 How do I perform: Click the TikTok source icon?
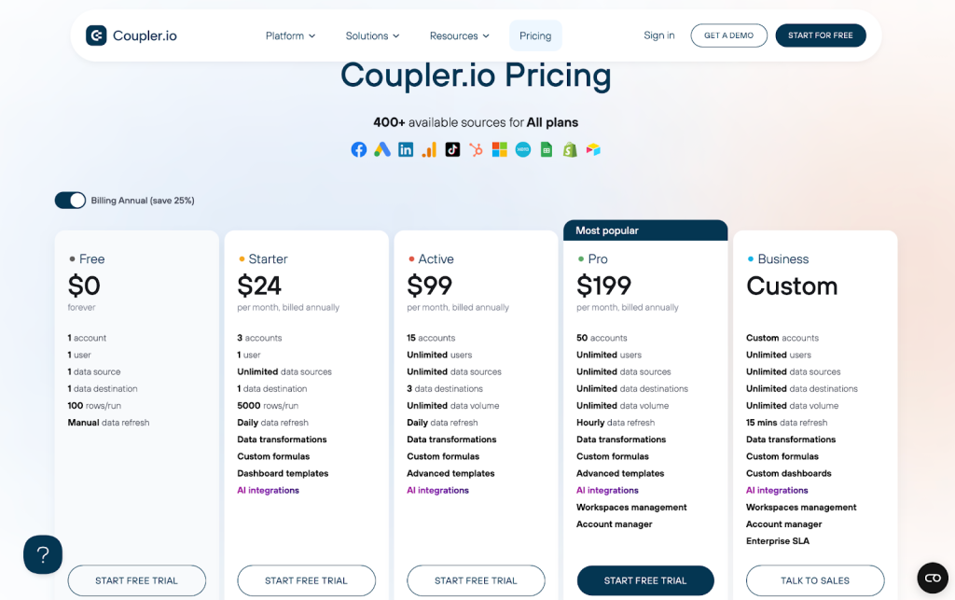452,149
